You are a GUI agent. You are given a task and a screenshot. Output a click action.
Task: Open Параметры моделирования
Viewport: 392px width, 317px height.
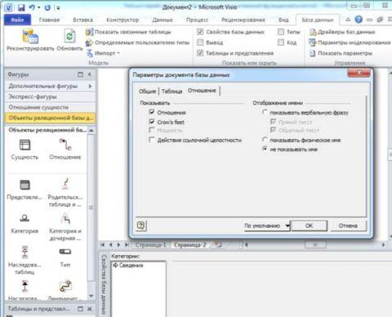pyautogui.click(x=350, y=42)
